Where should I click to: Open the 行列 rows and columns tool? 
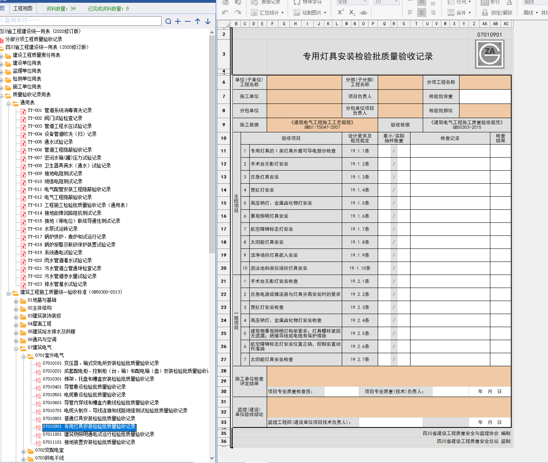[459, 2]
